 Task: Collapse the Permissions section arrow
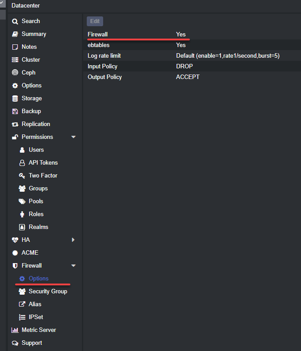pos(73,137)
